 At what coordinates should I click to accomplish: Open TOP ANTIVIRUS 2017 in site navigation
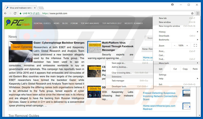tap(112, 23)
